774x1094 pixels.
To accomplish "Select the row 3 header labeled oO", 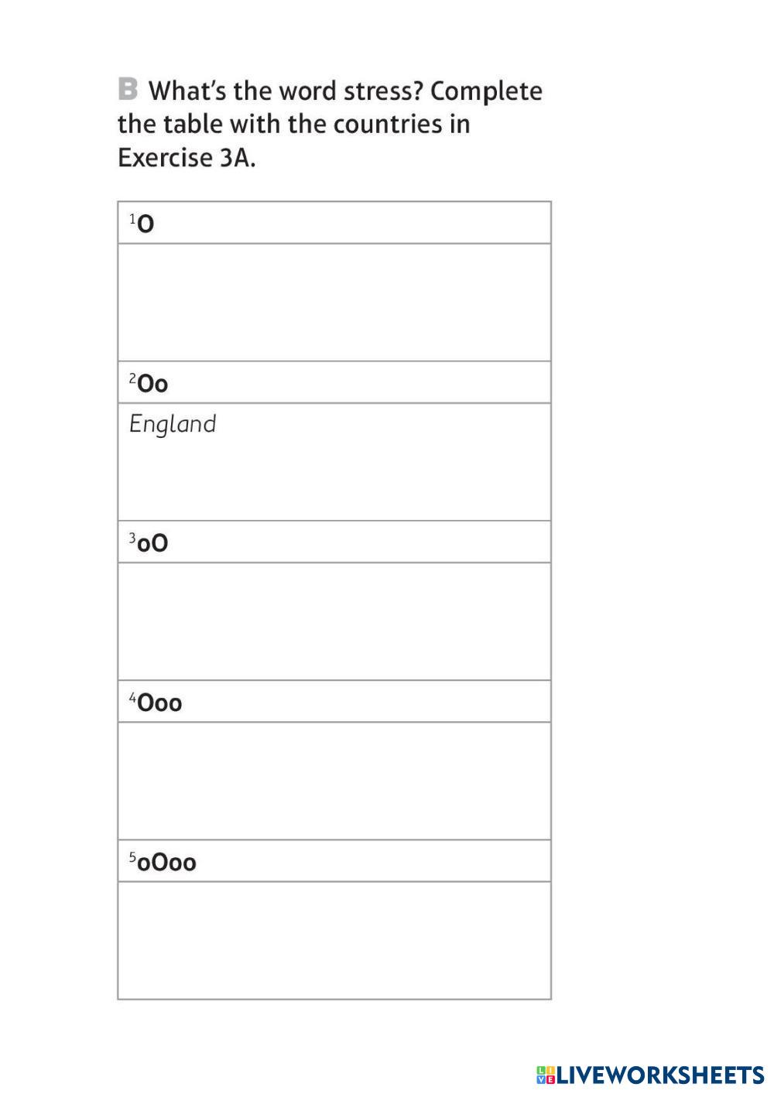I will pos(334,542).
